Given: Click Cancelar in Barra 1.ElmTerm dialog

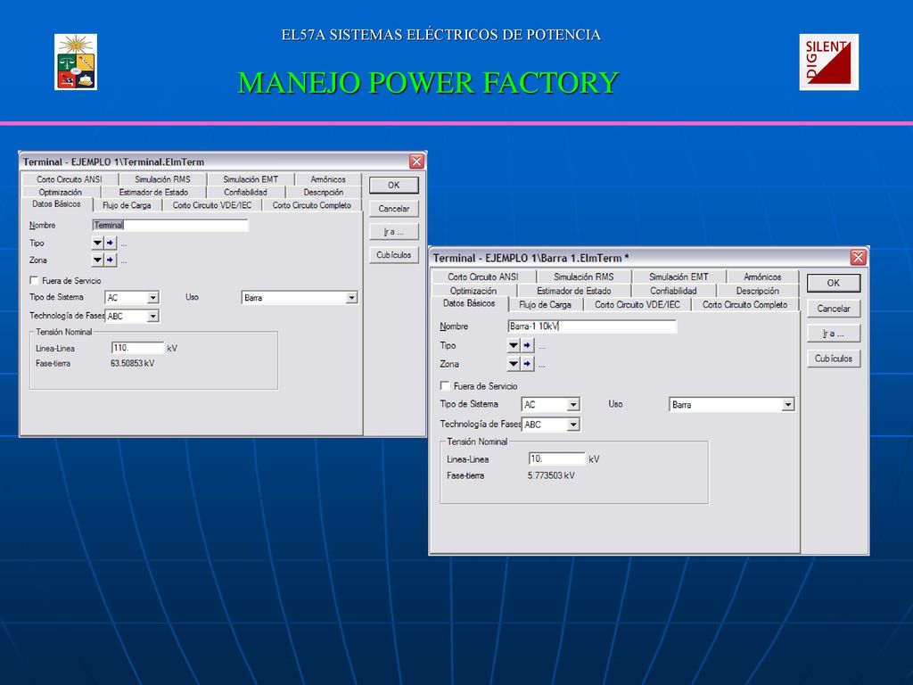Looking at the screenshot, I should click(x=834, y=309).
